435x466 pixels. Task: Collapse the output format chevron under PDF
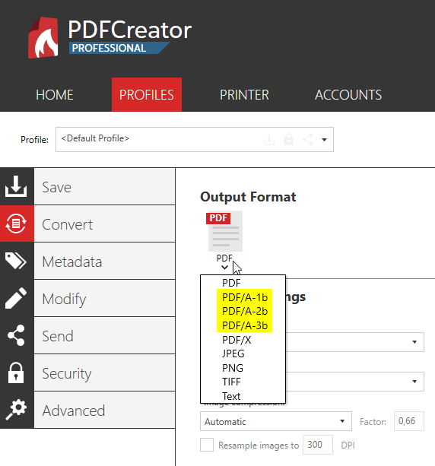point(225,267)
